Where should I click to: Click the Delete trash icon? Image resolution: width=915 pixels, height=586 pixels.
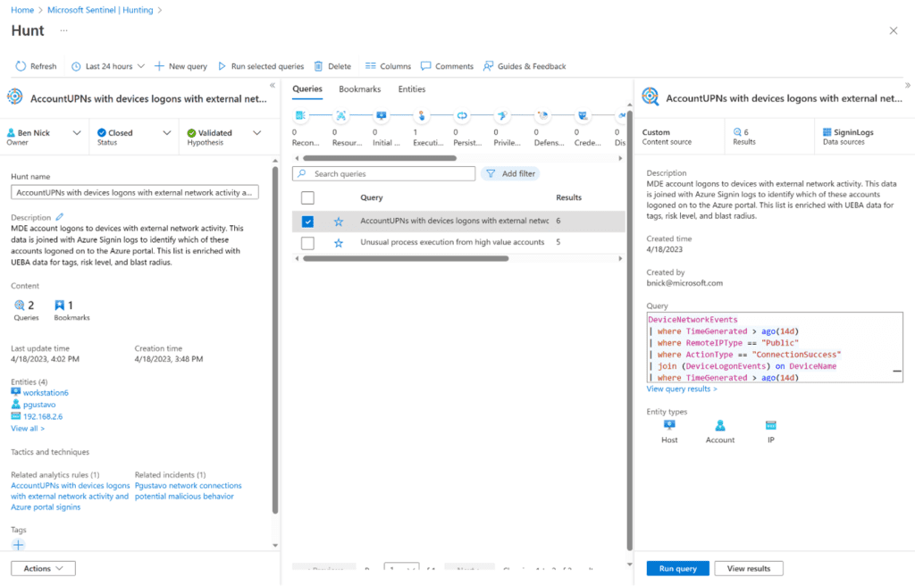(319, 66)
